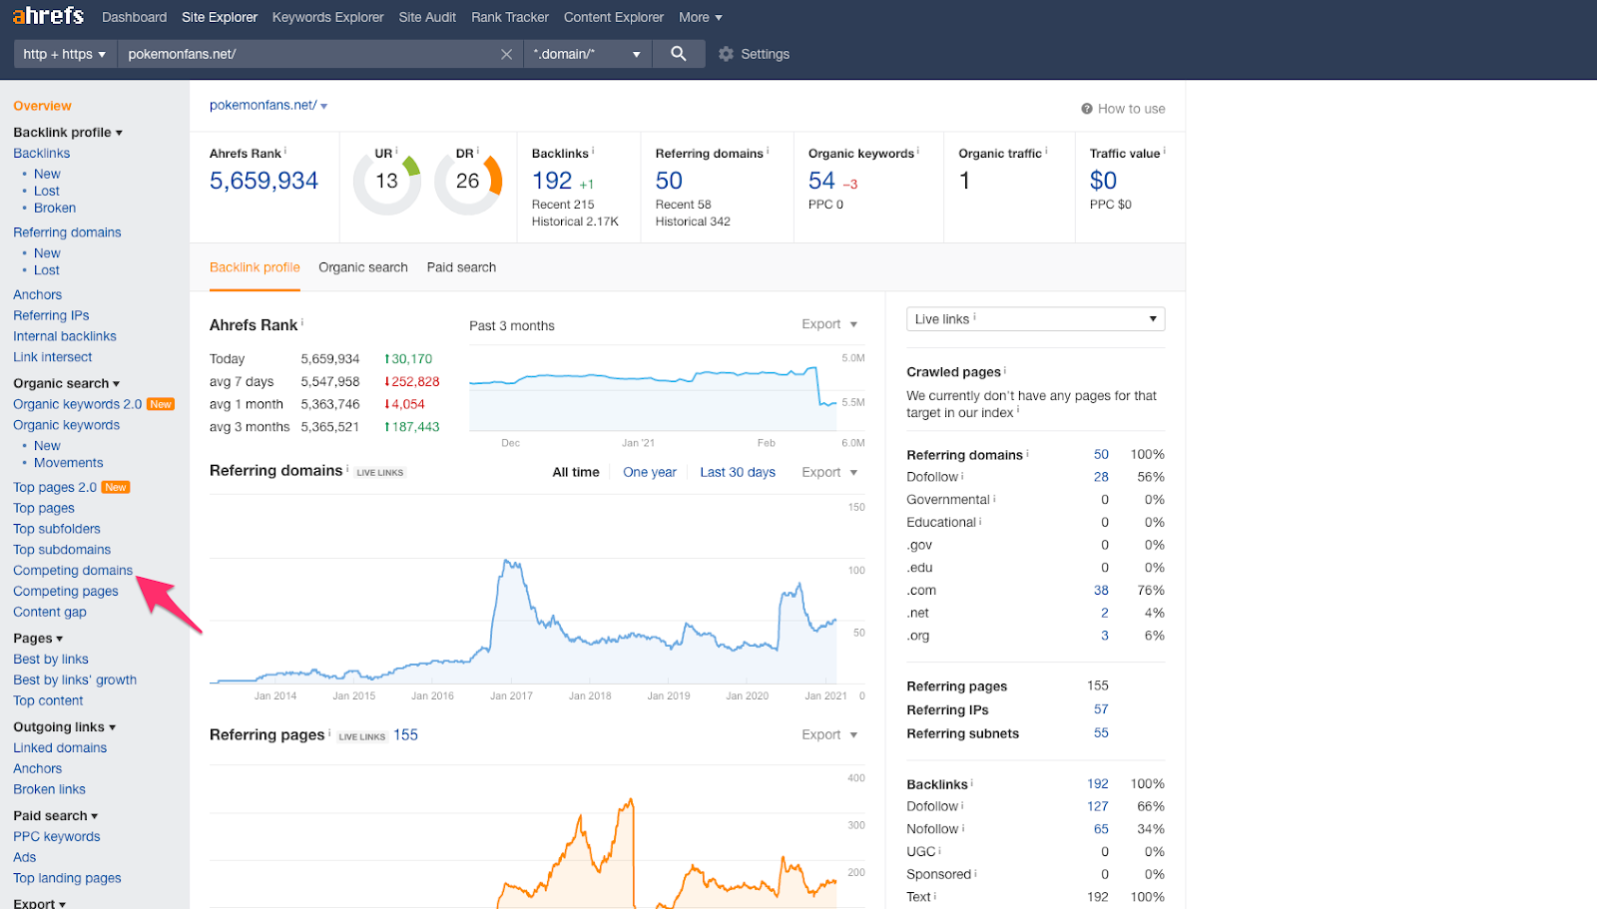Click the info icon next to Crawled pages

coord(1005,370)
